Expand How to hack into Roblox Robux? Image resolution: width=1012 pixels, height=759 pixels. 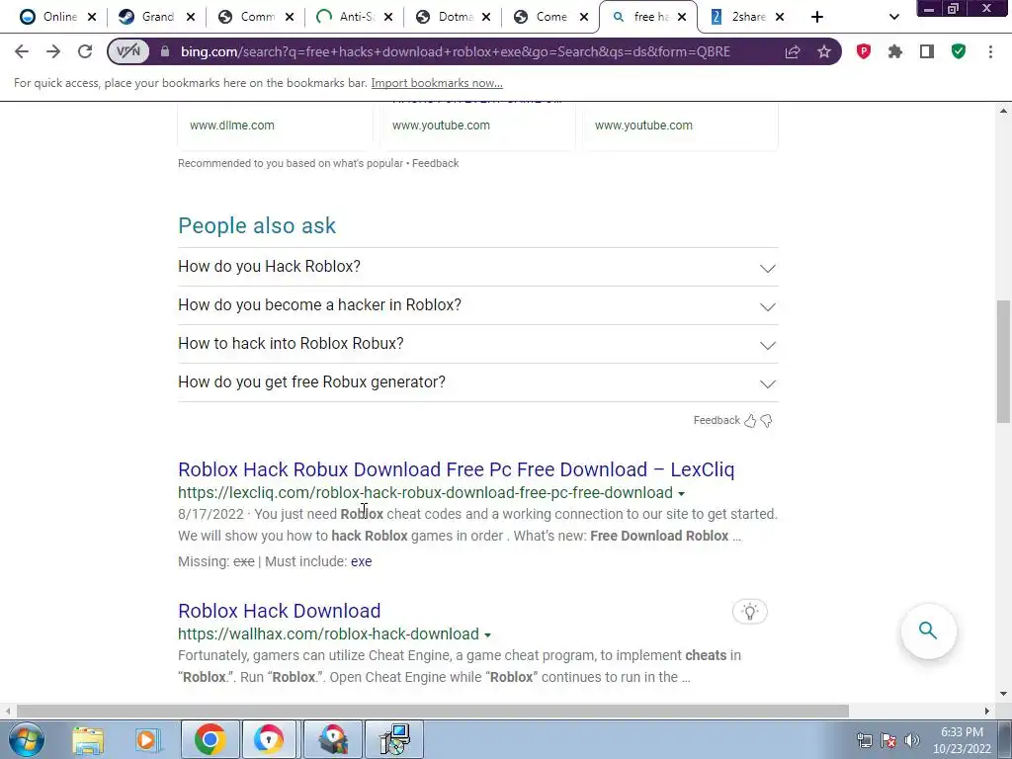pyautogui.click(x=477, y=343)
